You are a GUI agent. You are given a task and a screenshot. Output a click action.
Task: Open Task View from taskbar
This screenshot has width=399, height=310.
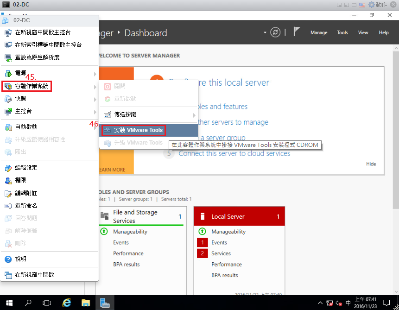pos(47,303)
